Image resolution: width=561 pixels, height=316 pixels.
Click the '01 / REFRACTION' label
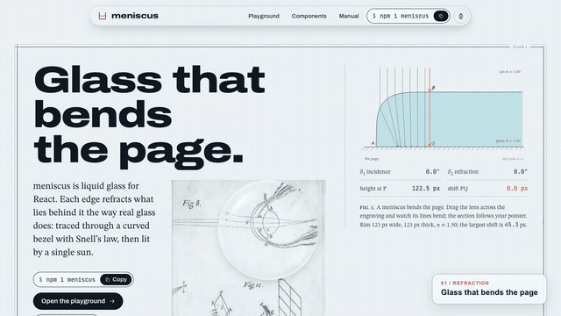465,283
